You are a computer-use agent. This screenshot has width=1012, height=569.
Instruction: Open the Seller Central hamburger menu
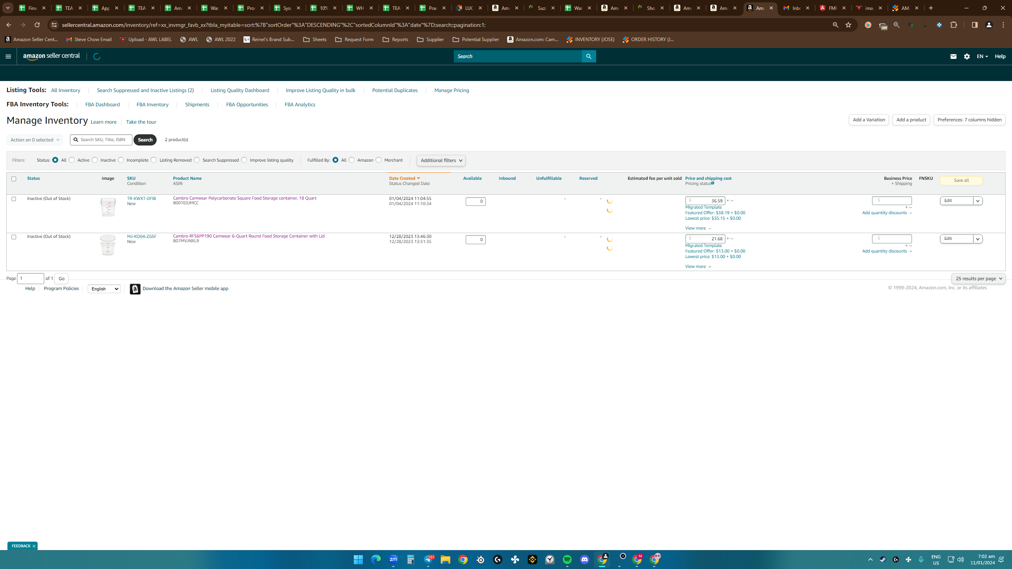point(8,57)
